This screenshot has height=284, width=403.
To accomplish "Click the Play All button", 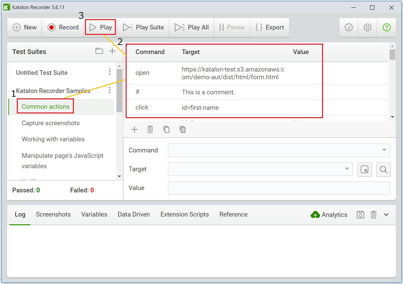I will coord(192,28).
